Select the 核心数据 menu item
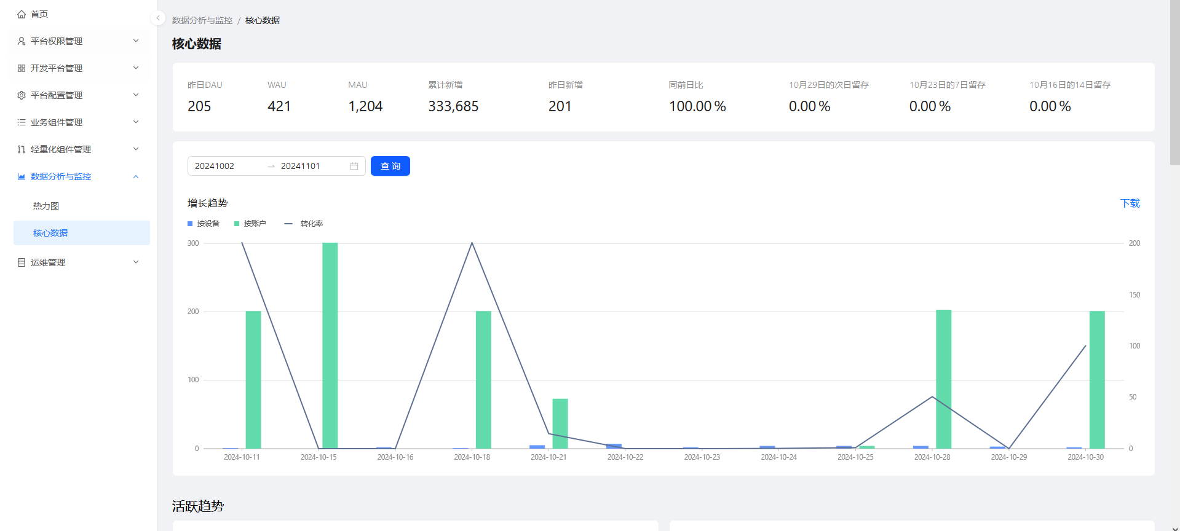Viewport: 1180px width, 531px height. [50, 233]
